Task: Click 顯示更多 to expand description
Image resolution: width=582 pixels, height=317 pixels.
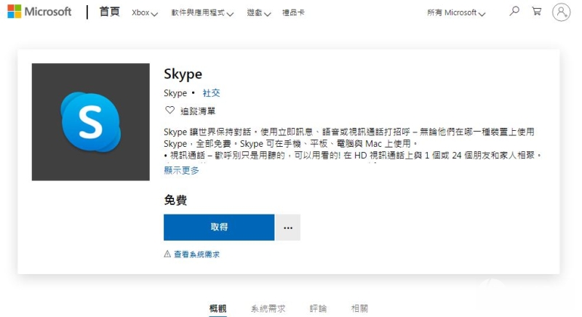Action: click(181, 171)
